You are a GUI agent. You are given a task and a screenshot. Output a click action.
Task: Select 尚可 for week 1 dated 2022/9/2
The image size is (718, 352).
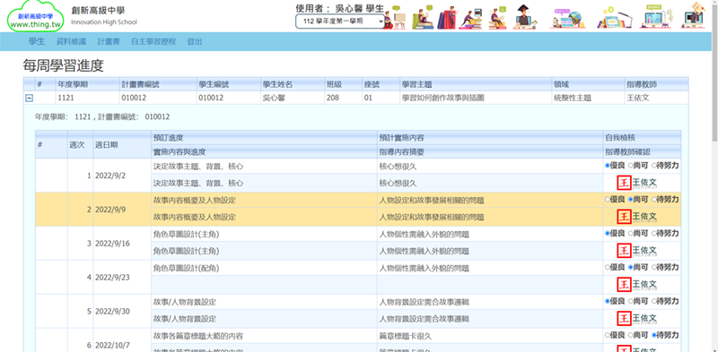click(x=630, y=166)
